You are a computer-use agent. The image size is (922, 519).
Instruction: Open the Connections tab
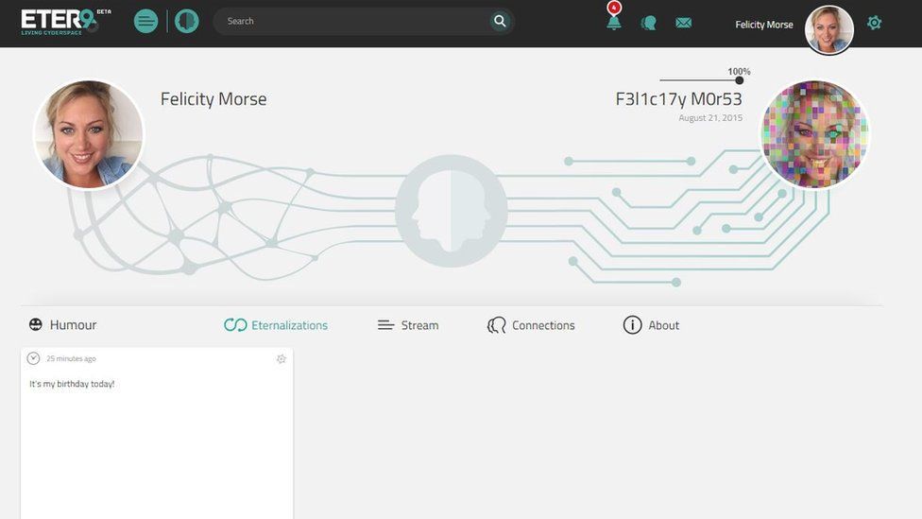531,325
